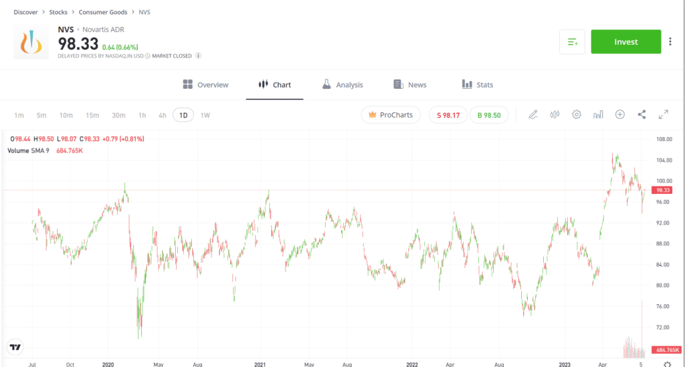Viewport: 685px width, 367px height.
Task: Select the Chart tab
Action: point(275,85)
